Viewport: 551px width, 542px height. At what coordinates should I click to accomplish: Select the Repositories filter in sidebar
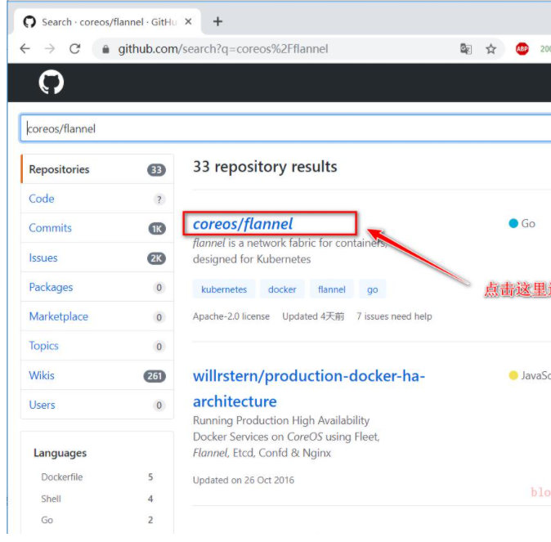coord(59,169)
